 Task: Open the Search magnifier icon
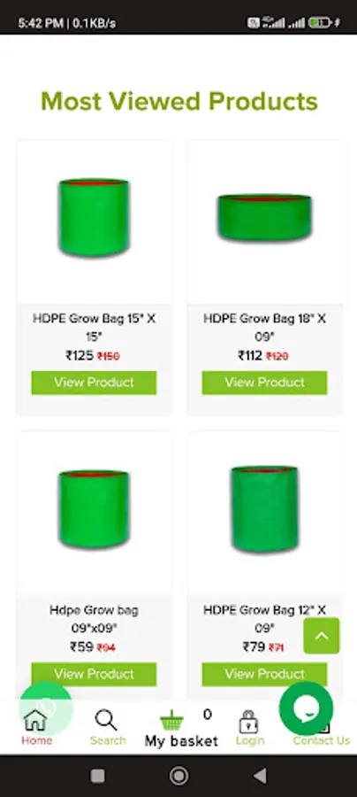click(107, 720)
